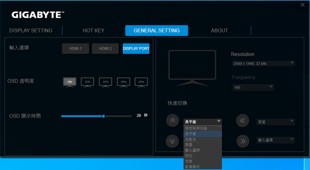The height and width of the screenshot is (170, 310).
Task: Choose 對比 from the dropdown list
Action: 203,156
